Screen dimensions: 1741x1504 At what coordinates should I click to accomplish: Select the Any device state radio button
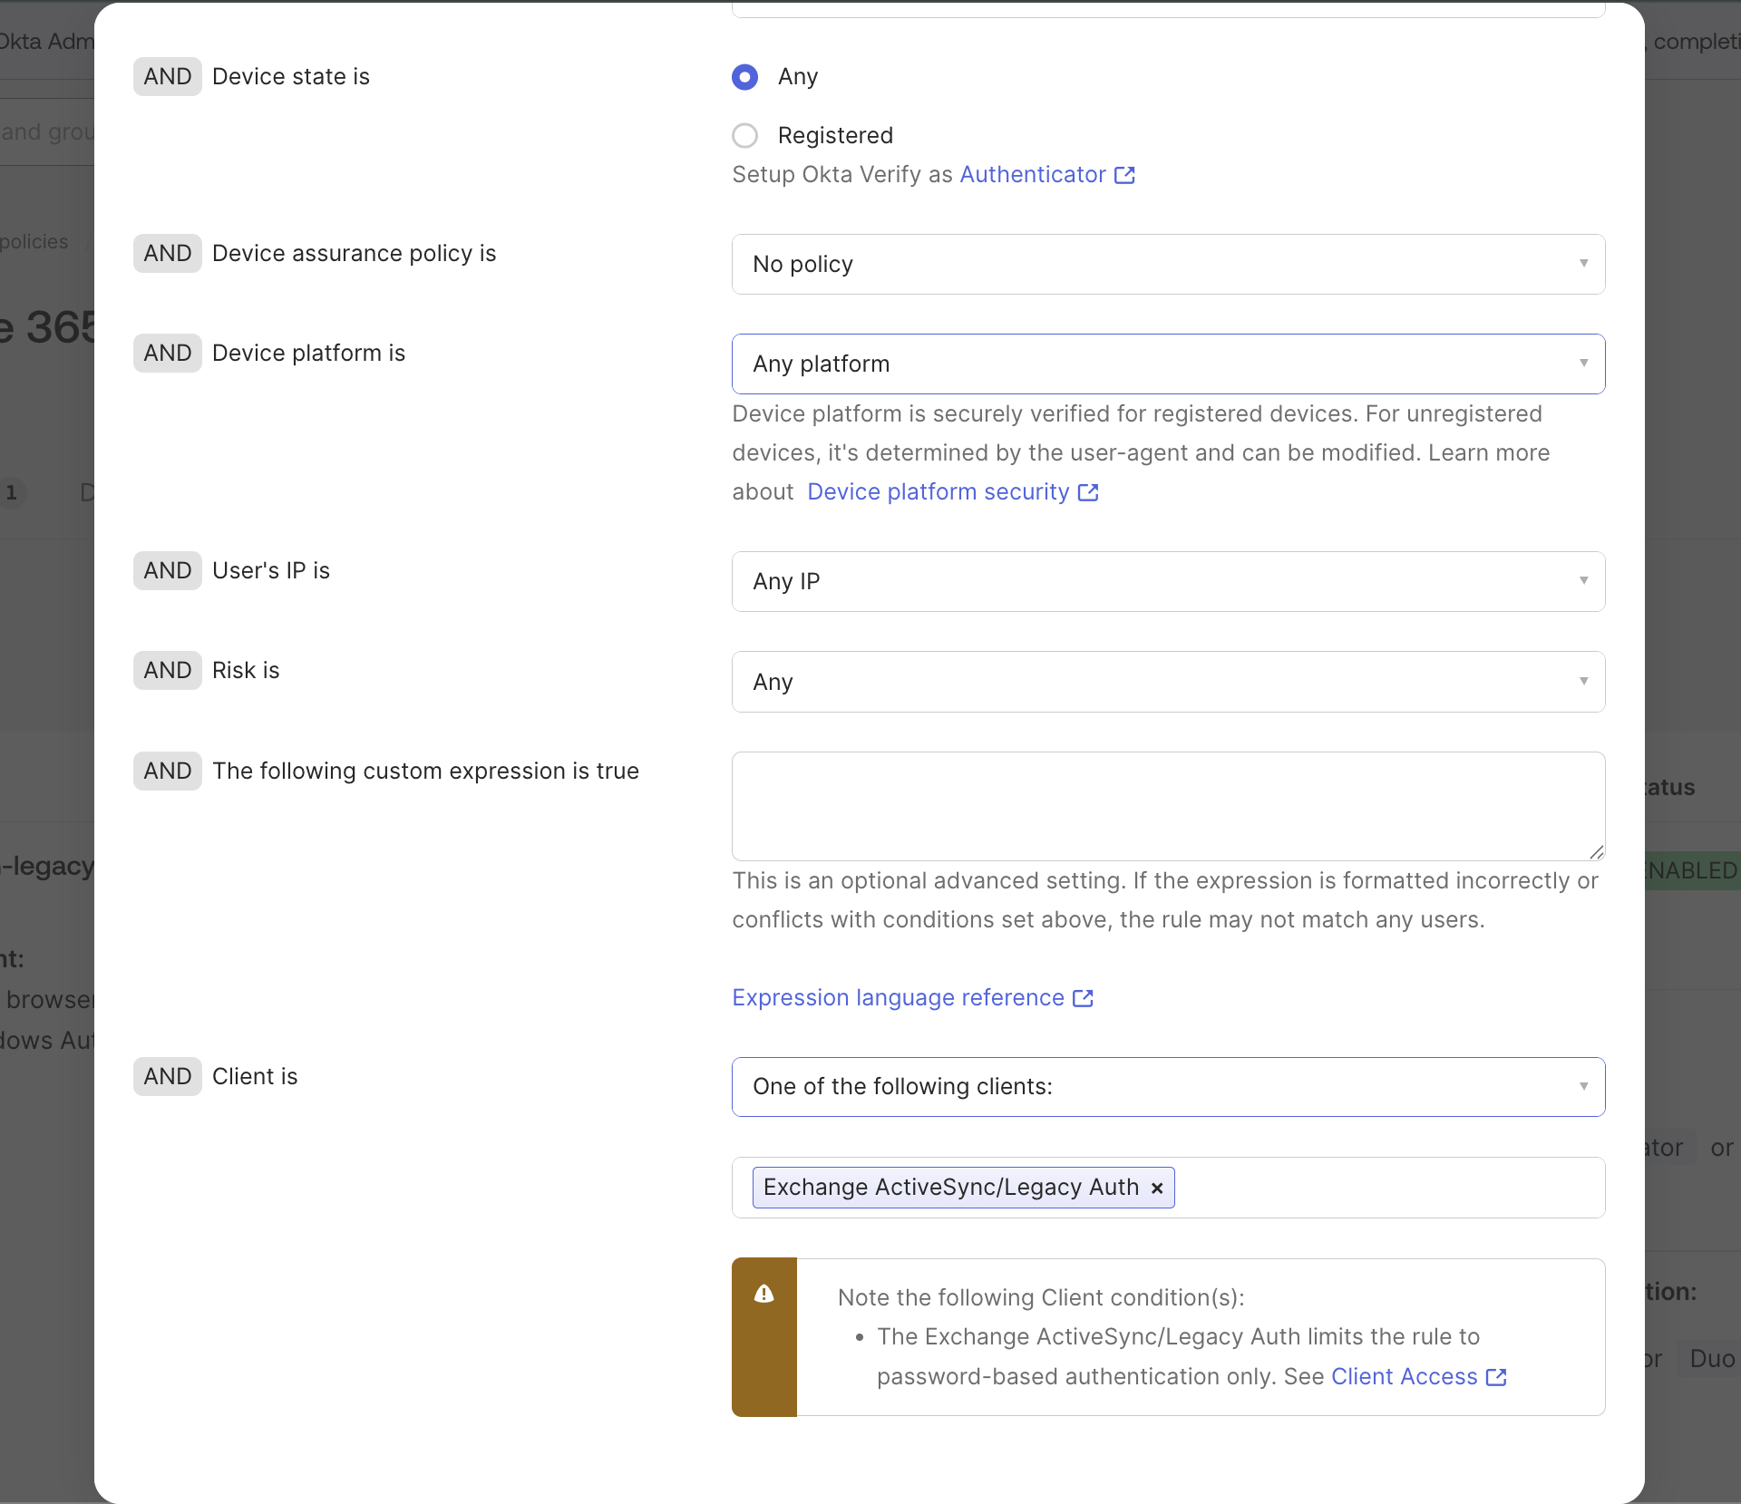coord(744,77)
